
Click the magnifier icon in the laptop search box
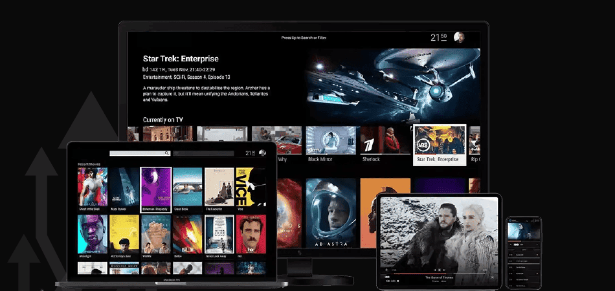[x=166, y=153]
